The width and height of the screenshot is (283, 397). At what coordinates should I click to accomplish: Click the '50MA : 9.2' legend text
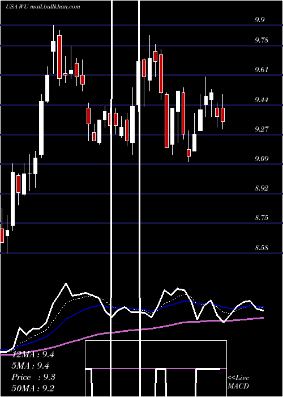point(33,388)
